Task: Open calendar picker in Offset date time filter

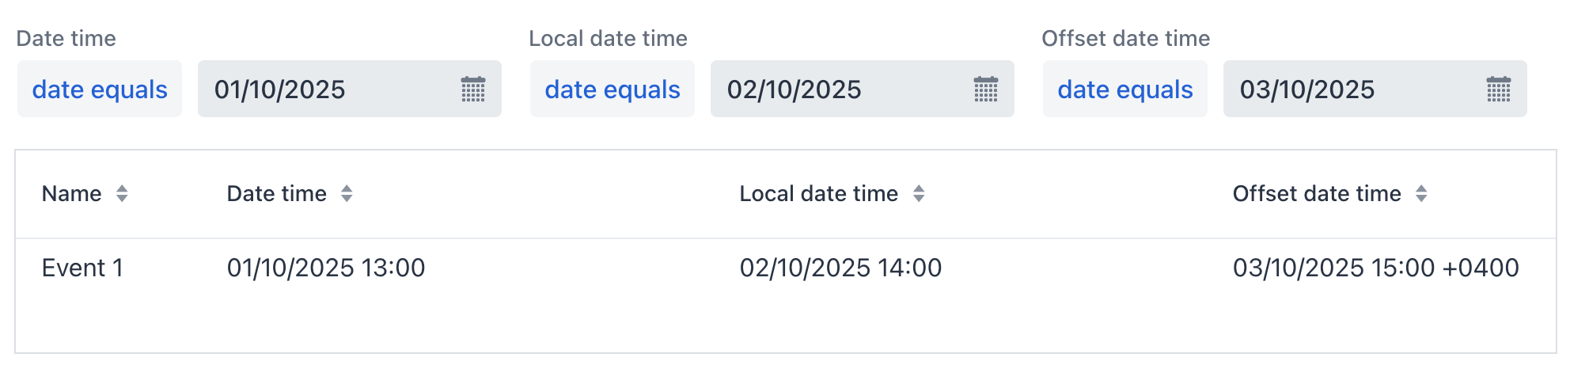Action: [x=1498, y=89]
